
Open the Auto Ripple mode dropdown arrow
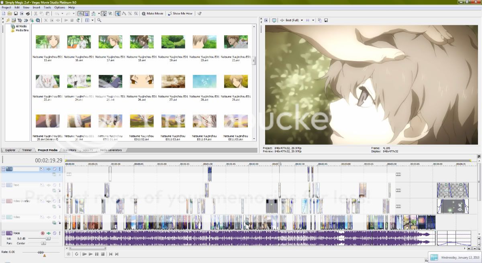click(99, 13)
